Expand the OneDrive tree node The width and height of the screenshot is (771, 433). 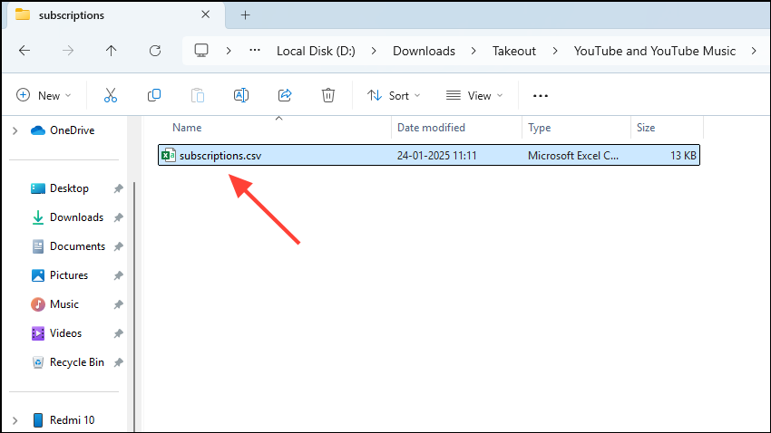[15, 130]
